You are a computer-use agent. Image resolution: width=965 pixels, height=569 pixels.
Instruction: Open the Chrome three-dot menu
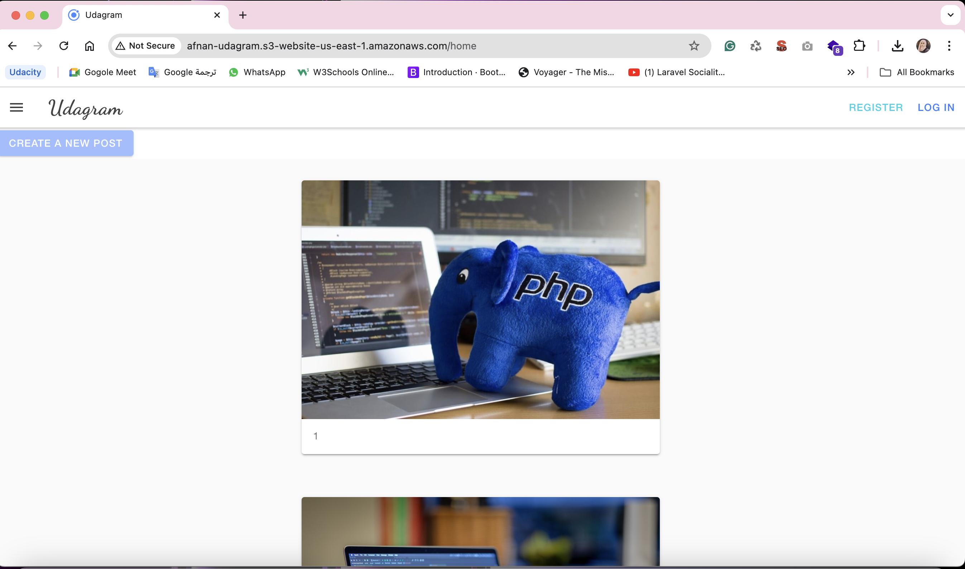(949, 46)
